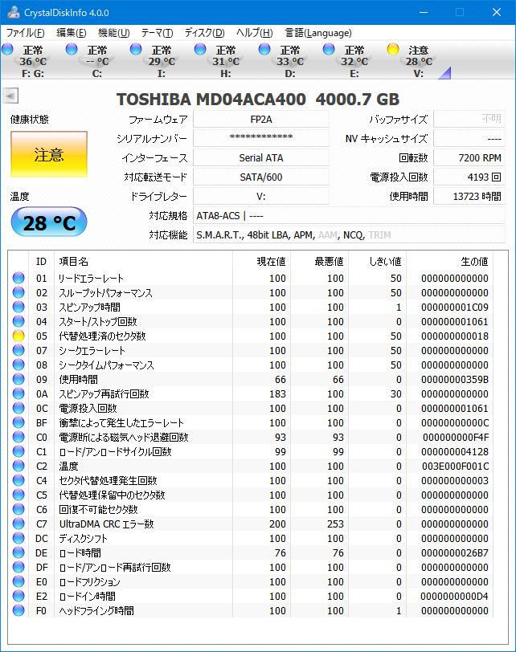Open the ファイル(F) menu
516x652 pixels.
click(26, 33)
